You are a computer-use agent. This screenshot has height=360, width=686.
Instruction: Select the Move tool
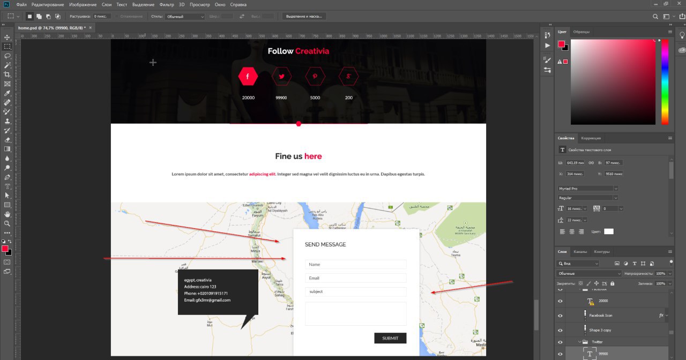7,37
